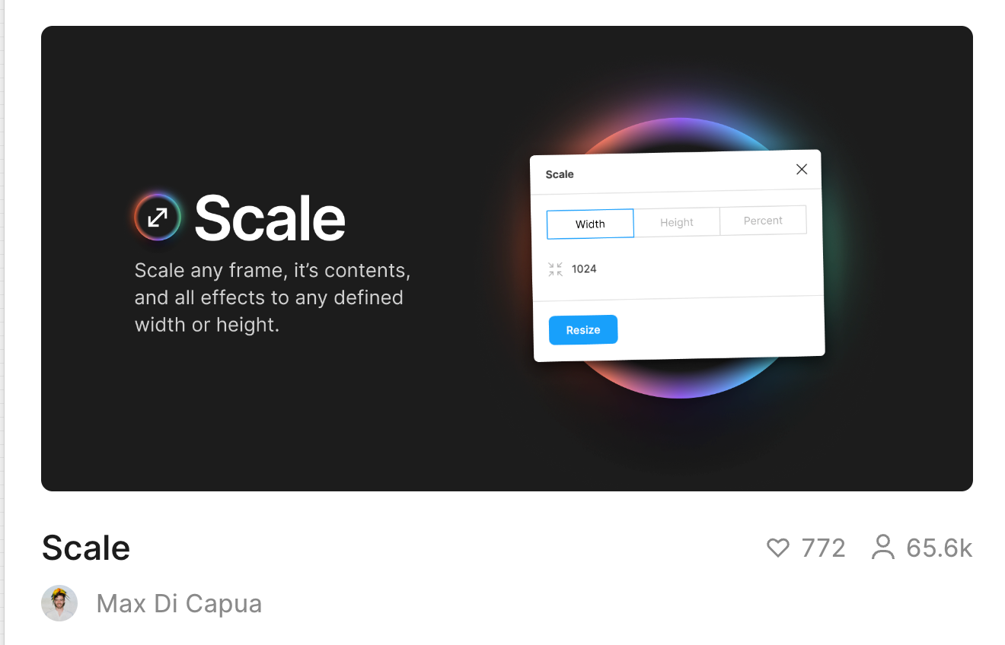Open the dark Scale cover thumbnail

(x=507, y=259)
